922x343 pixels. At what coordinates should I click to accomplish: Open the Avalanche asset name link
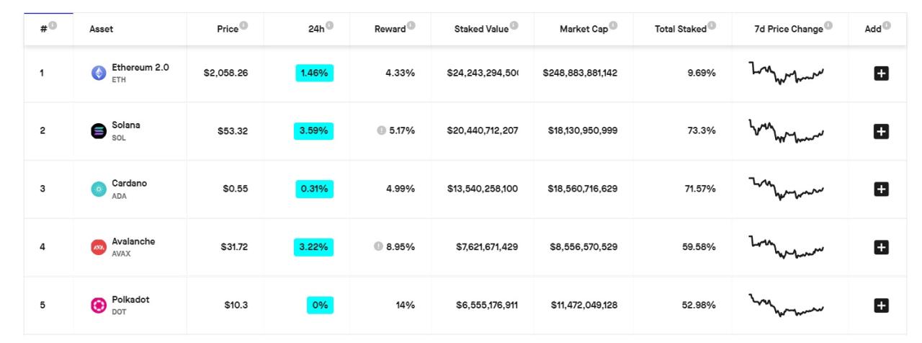pyautogui.click(x=133, y=241)
